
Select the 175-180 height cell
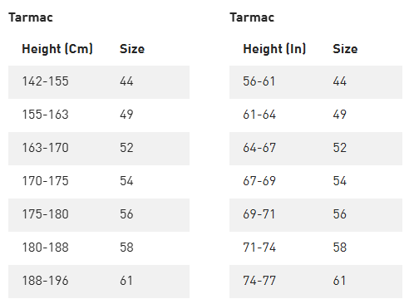point(45,214)
